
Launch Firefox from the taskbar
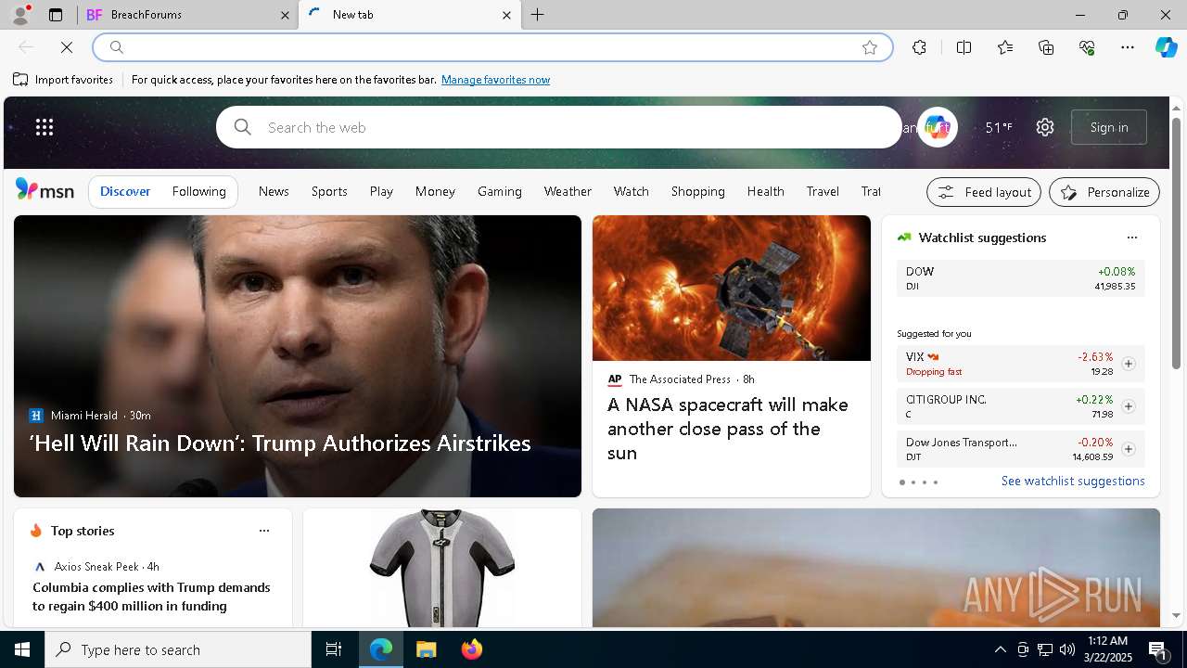click(471, 649)
